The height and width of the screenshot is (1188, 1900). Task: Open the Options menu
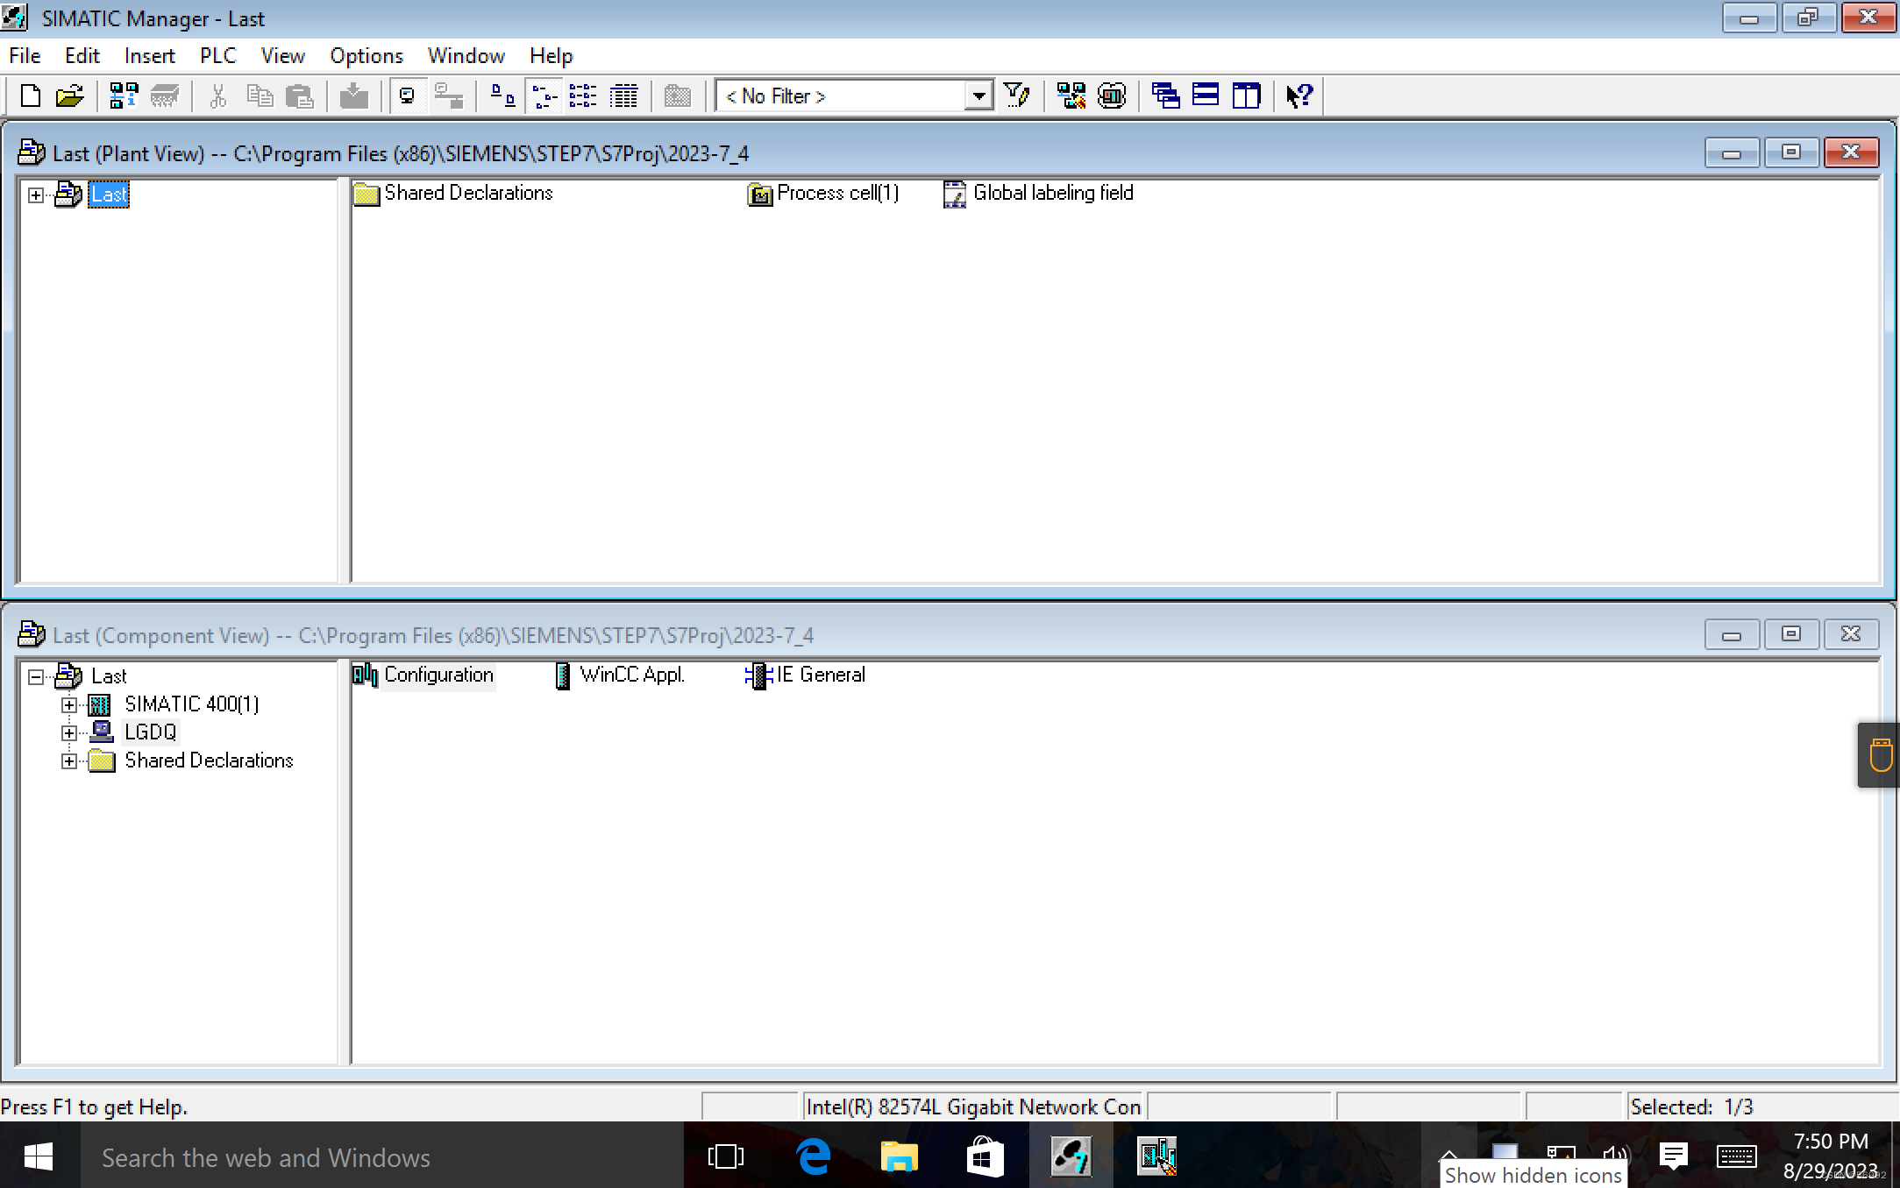click(x=366, y=56)
